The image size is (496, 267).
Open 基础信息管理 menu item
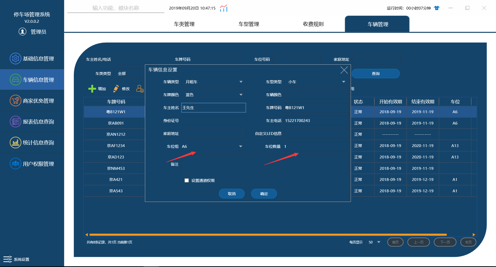coord(32,58)
